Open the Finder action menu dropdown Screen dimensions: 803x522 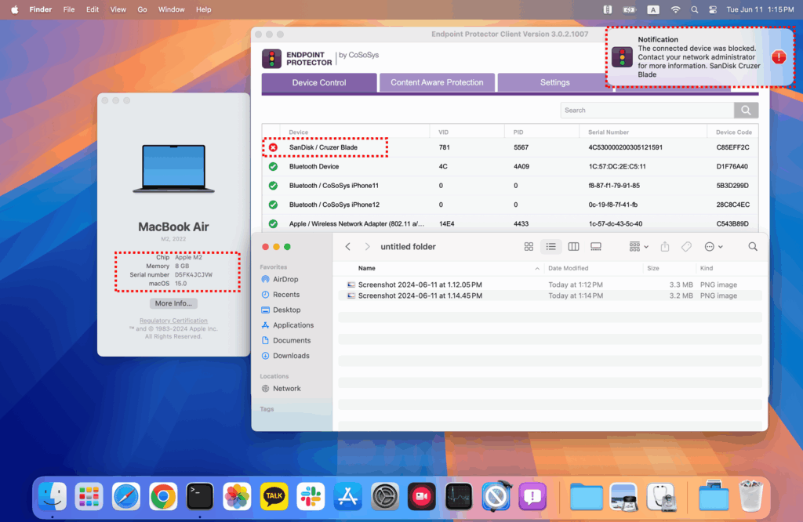(x=714, y=247)
